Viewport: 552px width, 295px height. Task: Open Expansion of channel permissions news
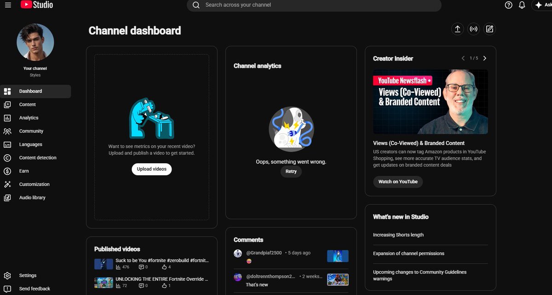pos(409,253)
